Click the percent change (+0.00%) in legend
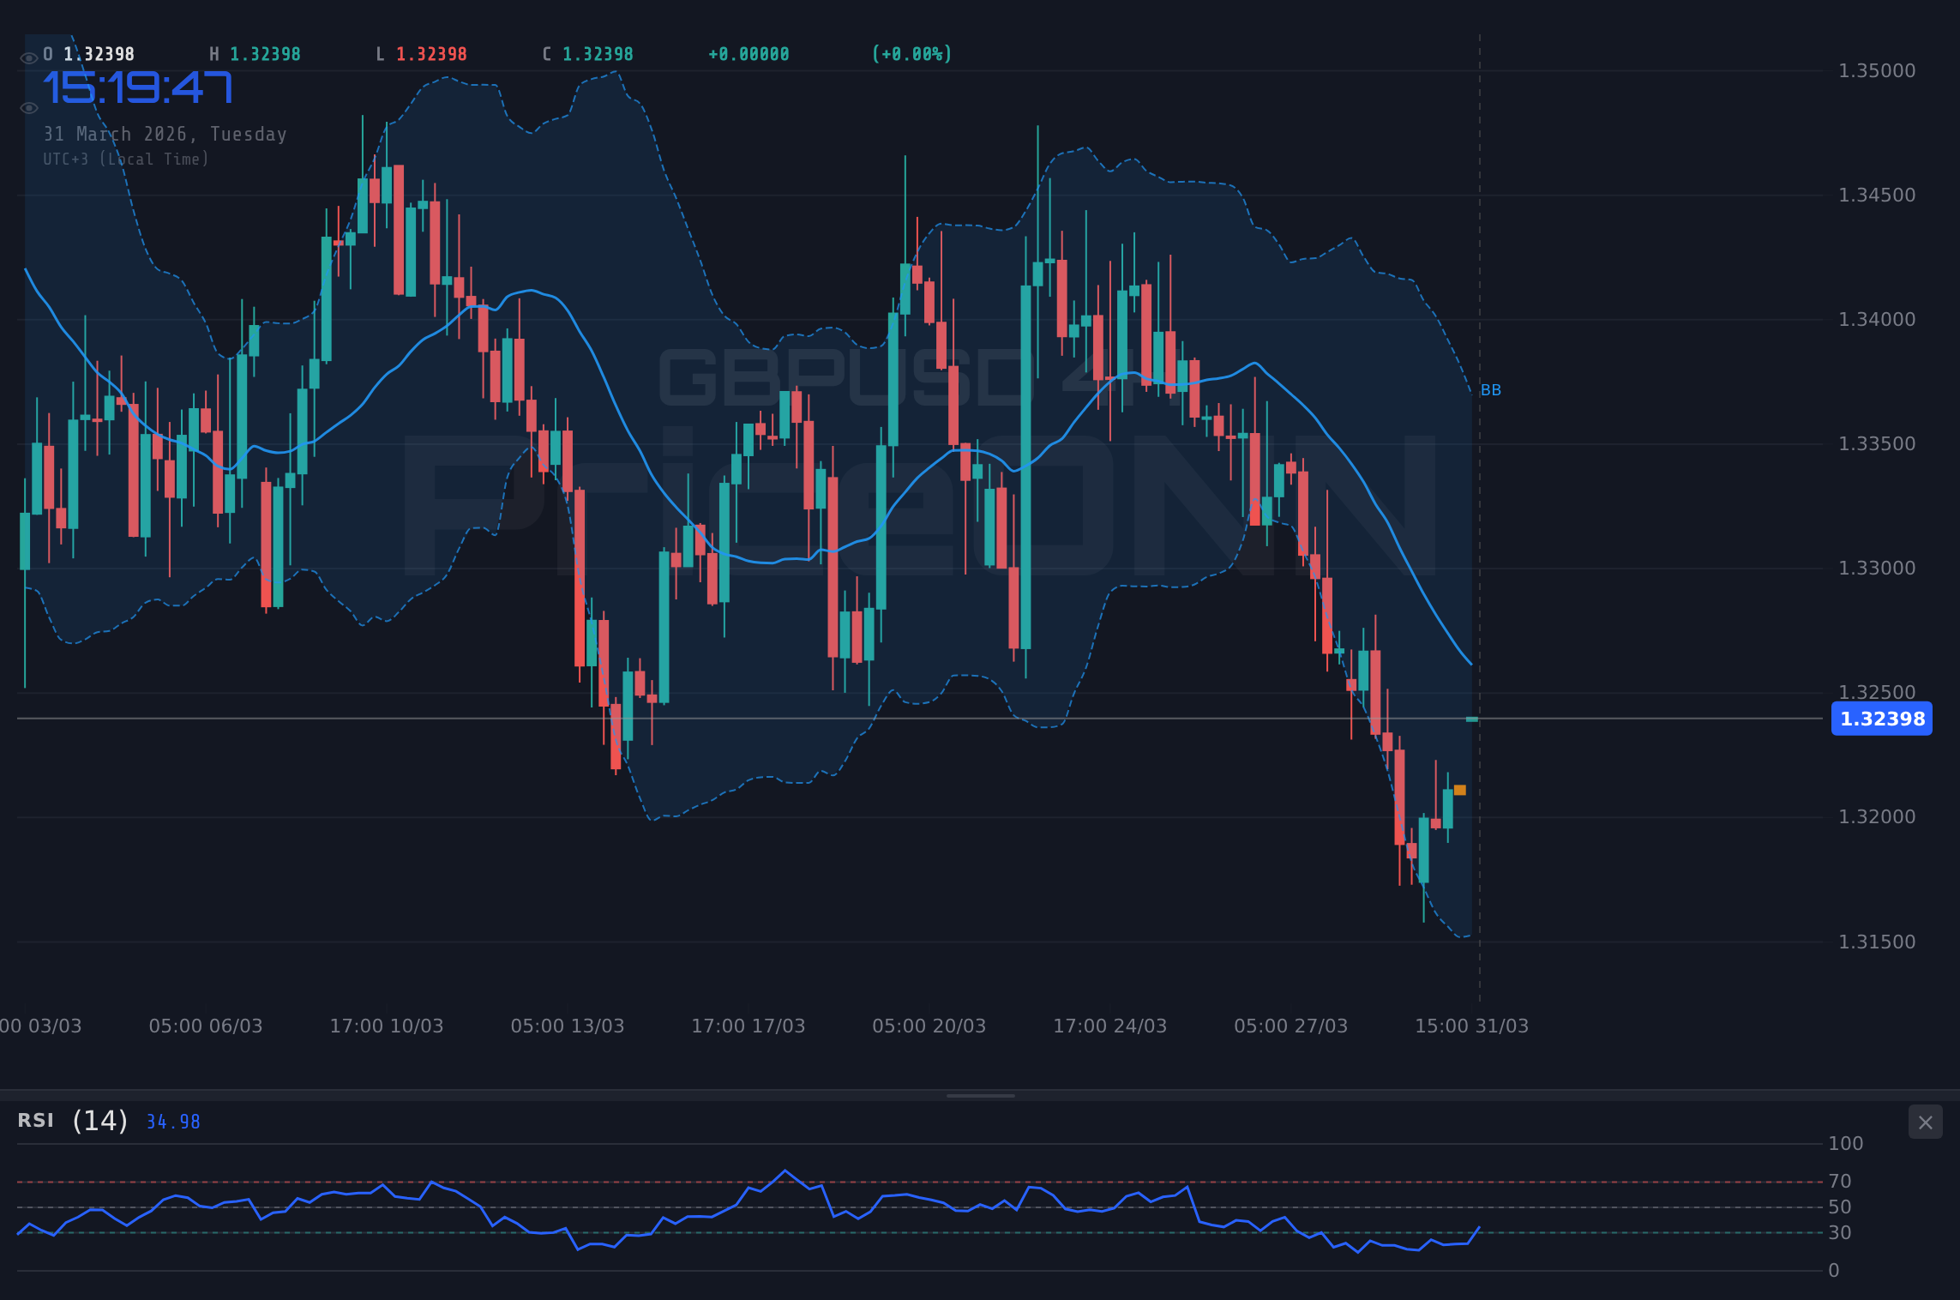The image size is (1960, 1300). pyautogui.click(x=911, y=53)
